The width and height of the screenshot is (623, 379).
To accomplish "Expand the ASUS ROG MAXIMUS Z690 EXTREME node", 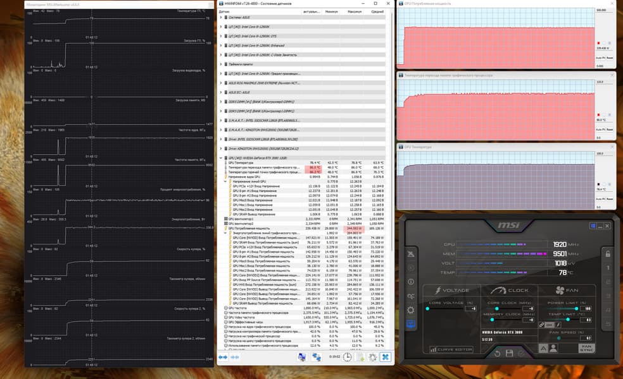I will [221, 83].
